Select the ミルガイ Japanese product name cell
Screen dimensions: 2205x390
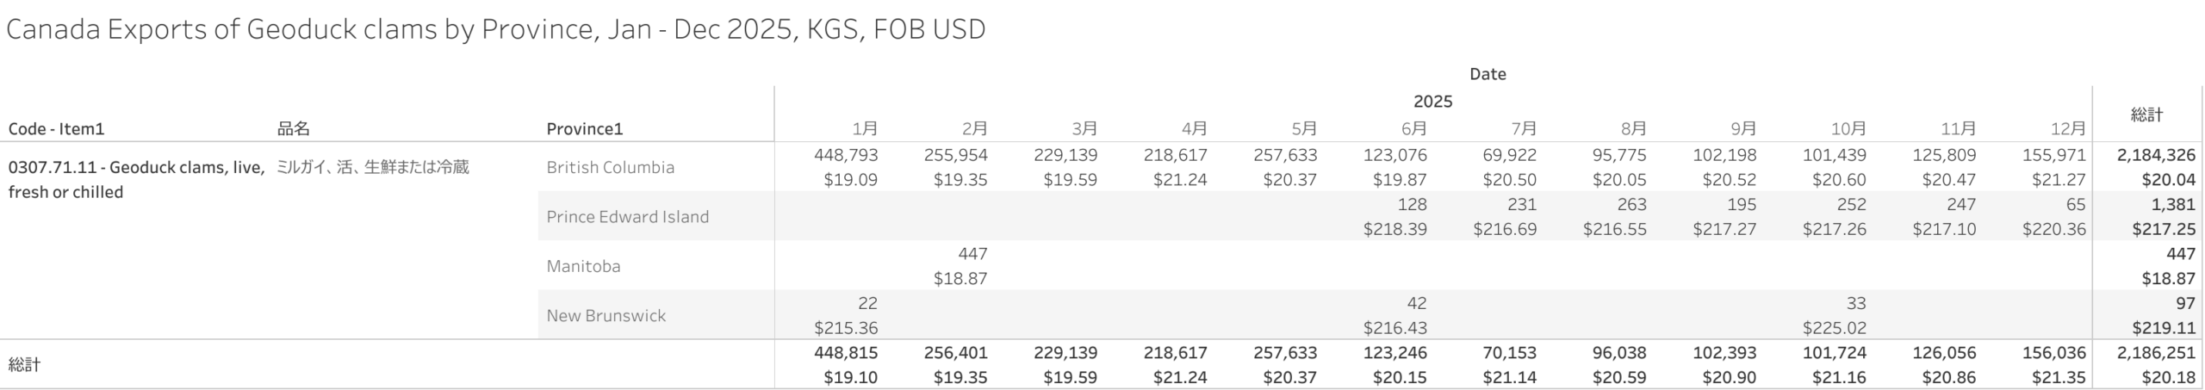(372, 167)
